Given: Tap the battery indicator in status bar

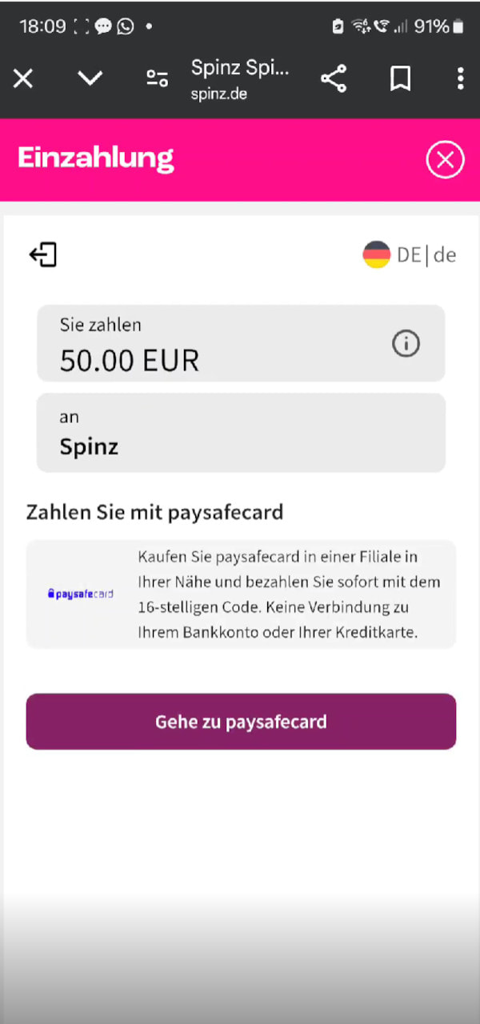Looking at the screenshot, I should 458,27.
